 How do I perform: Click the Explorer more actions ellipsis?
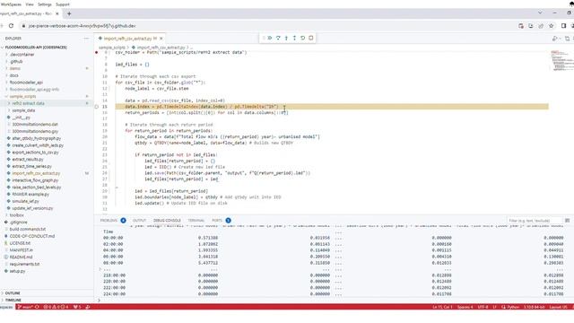coord(86,39)
